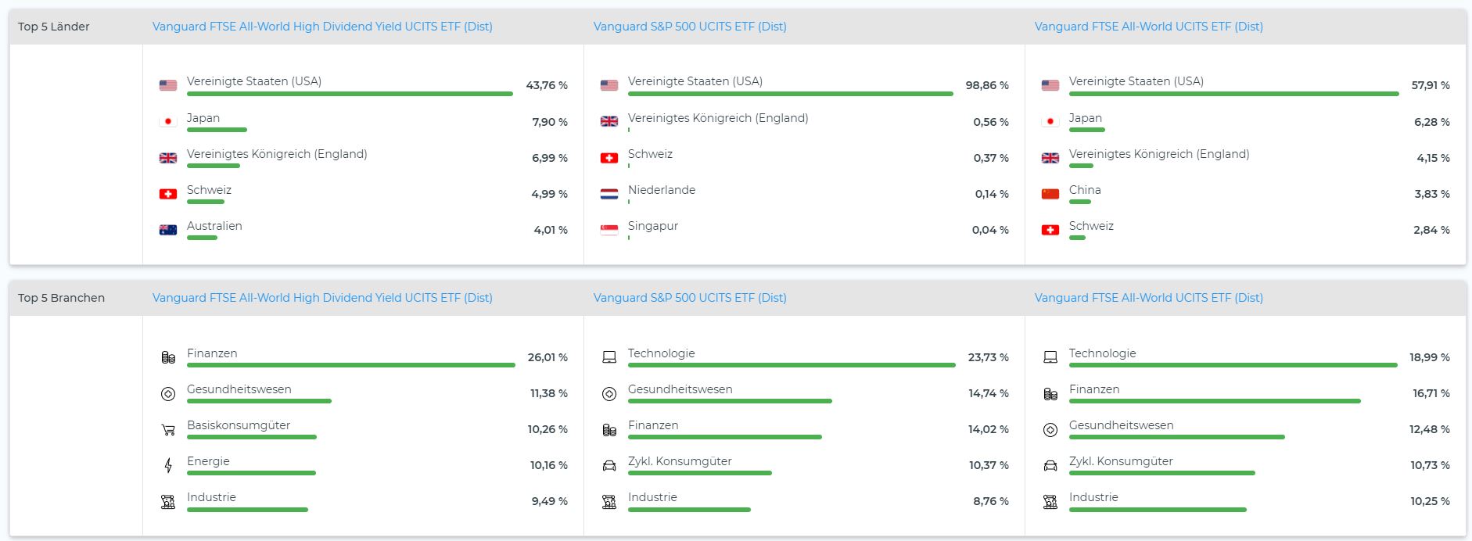Click Finanzen coins icon in 14,02 % row
The image size is (1472, 541).
609,430
